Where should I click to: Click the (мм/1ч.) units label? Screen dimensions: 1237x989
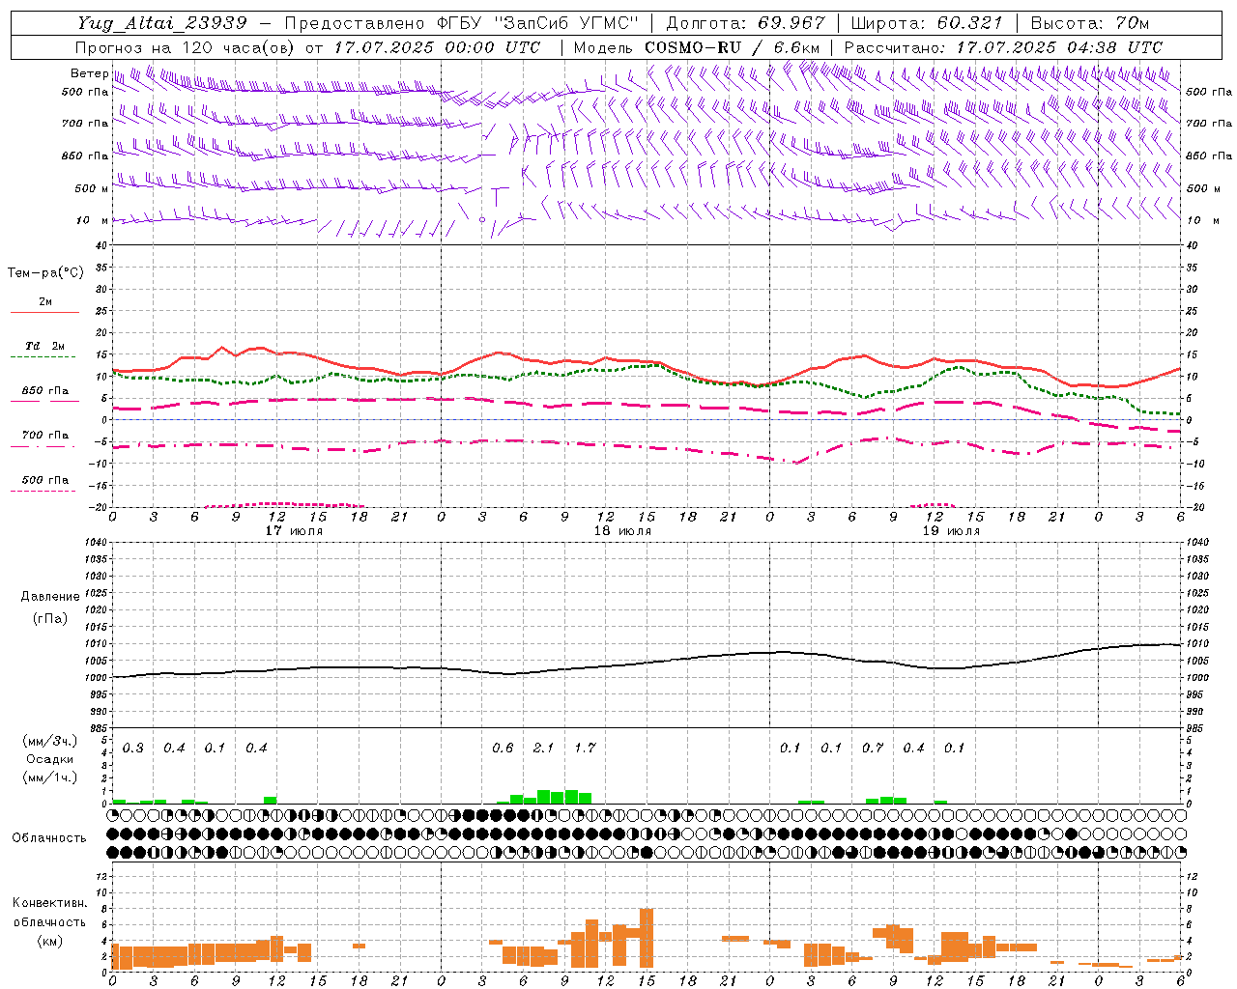point(50,777)
